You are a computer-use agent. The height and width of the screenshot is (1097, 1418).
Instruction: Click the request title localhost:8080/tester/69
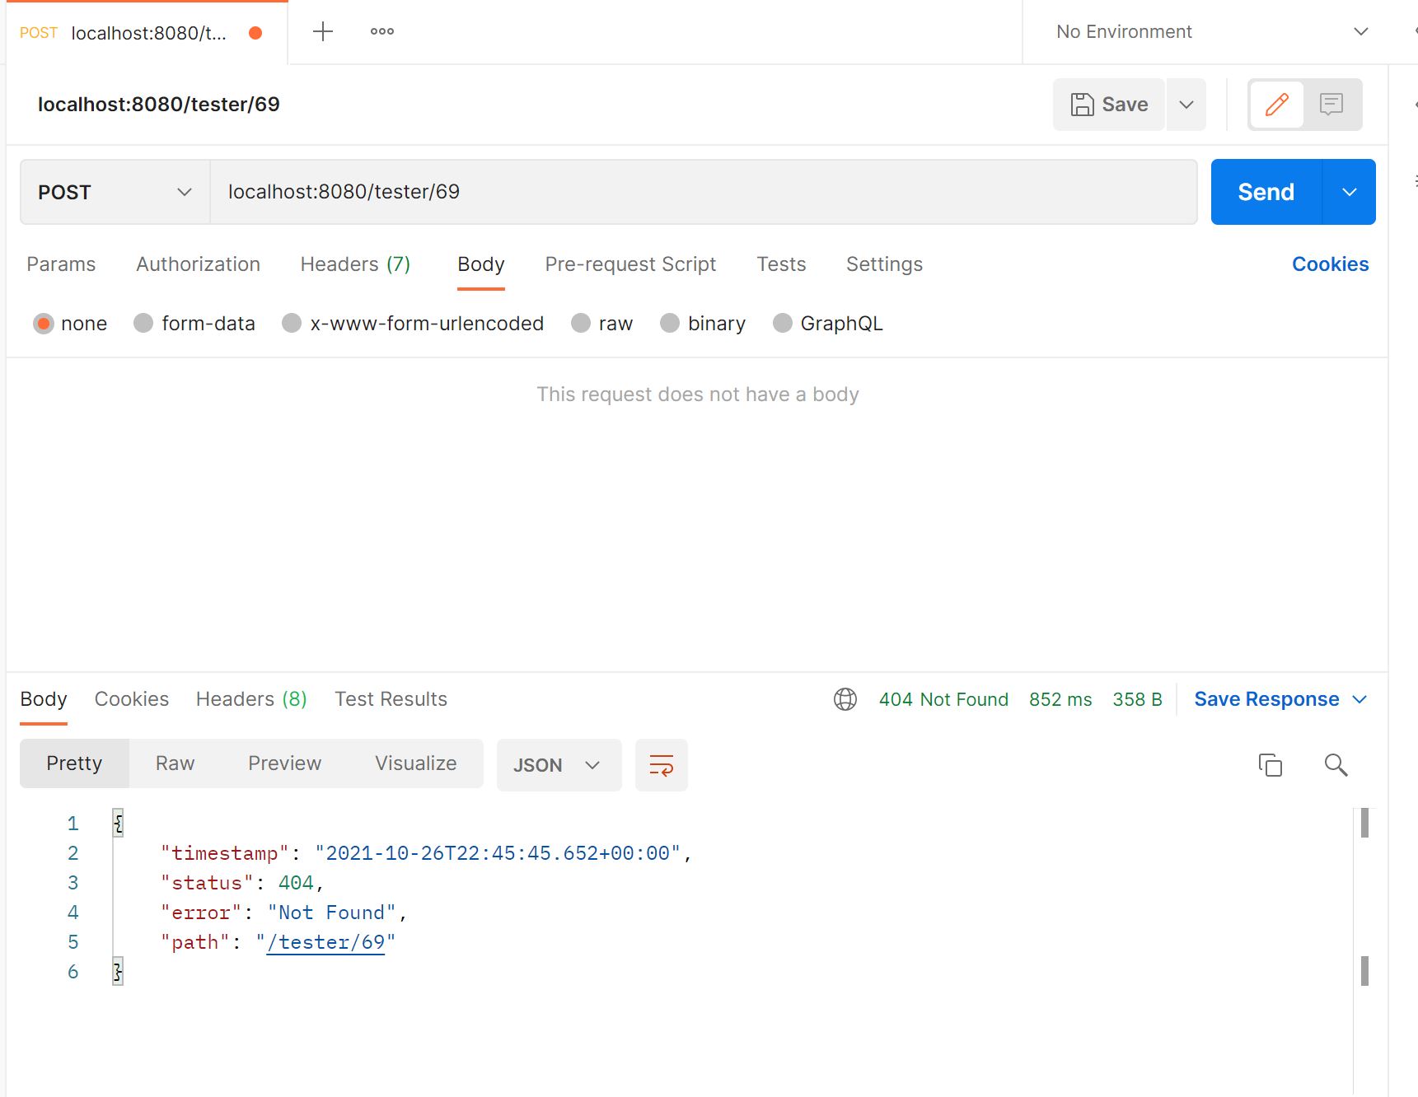click(x=159, y=105)
